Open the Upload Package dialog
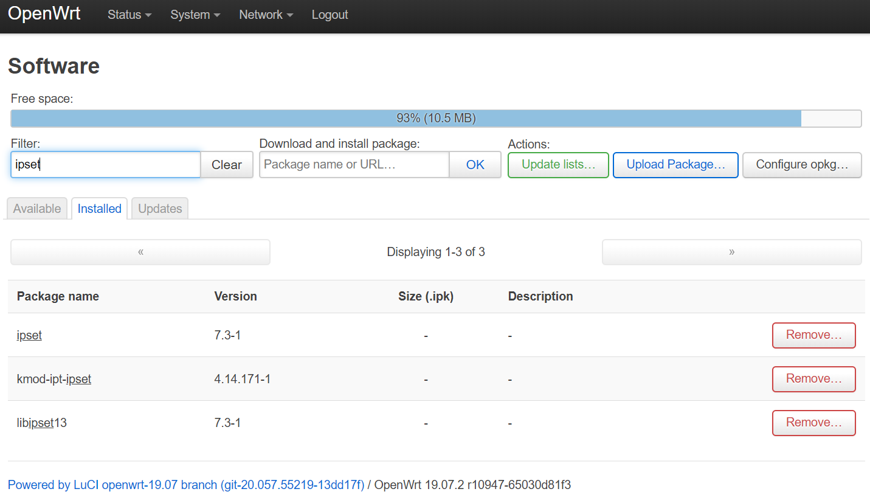This screenshot has height=500, width=870. (x=675, y=164)
